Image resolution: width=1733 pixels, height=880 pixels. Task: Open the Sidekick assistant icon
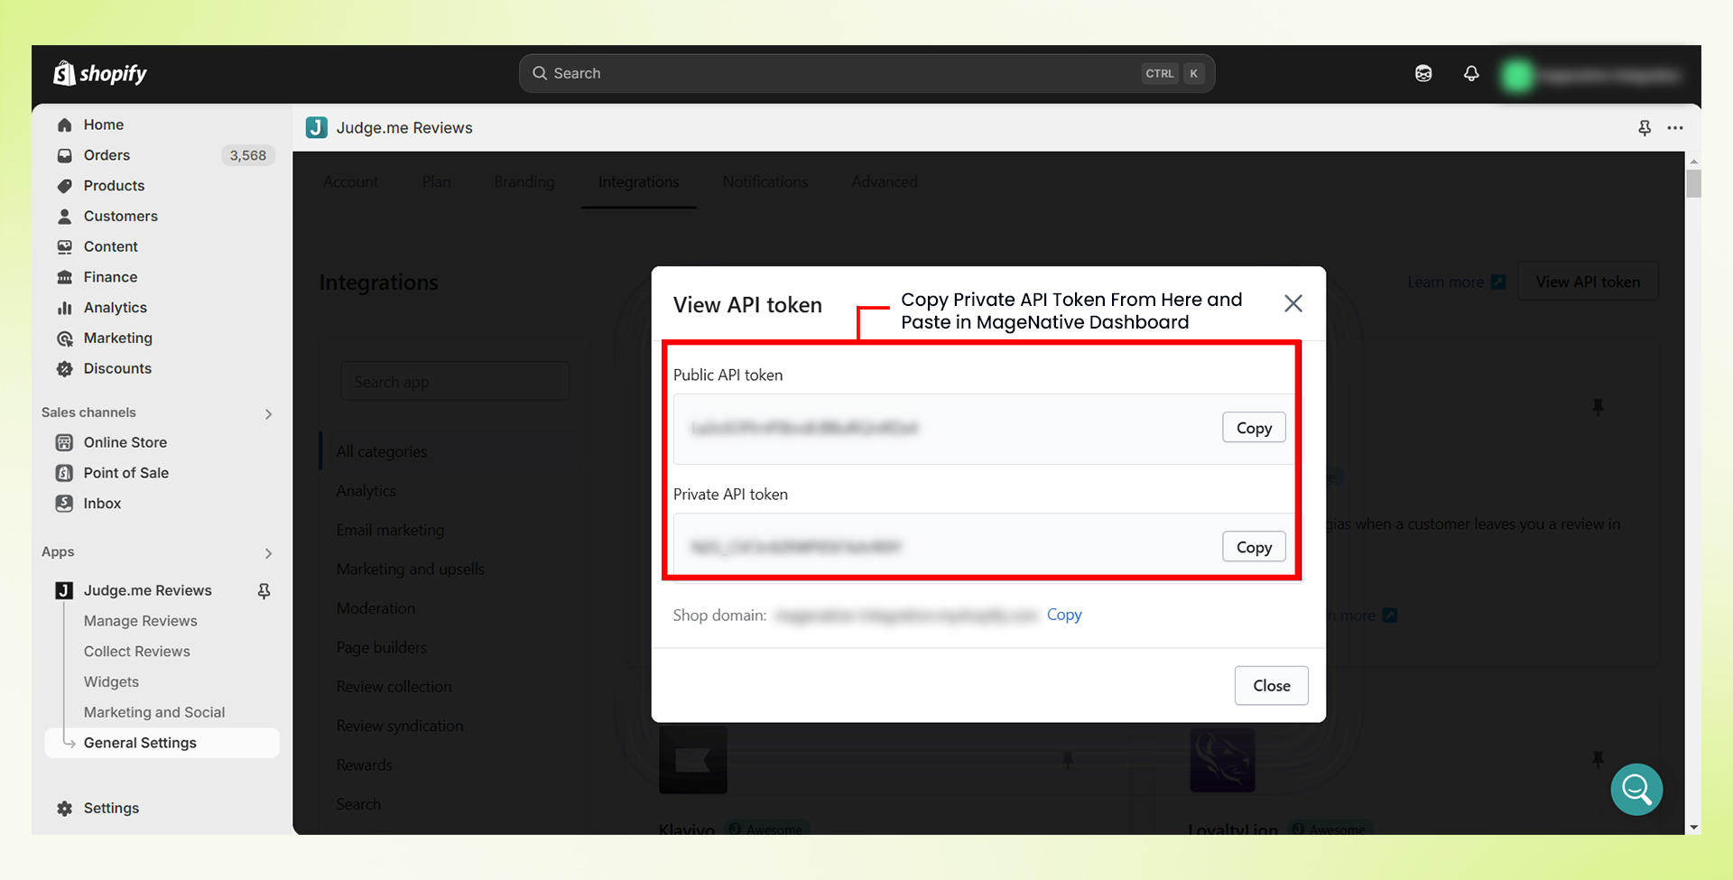pyautogui.click(x=1423, y=73)
